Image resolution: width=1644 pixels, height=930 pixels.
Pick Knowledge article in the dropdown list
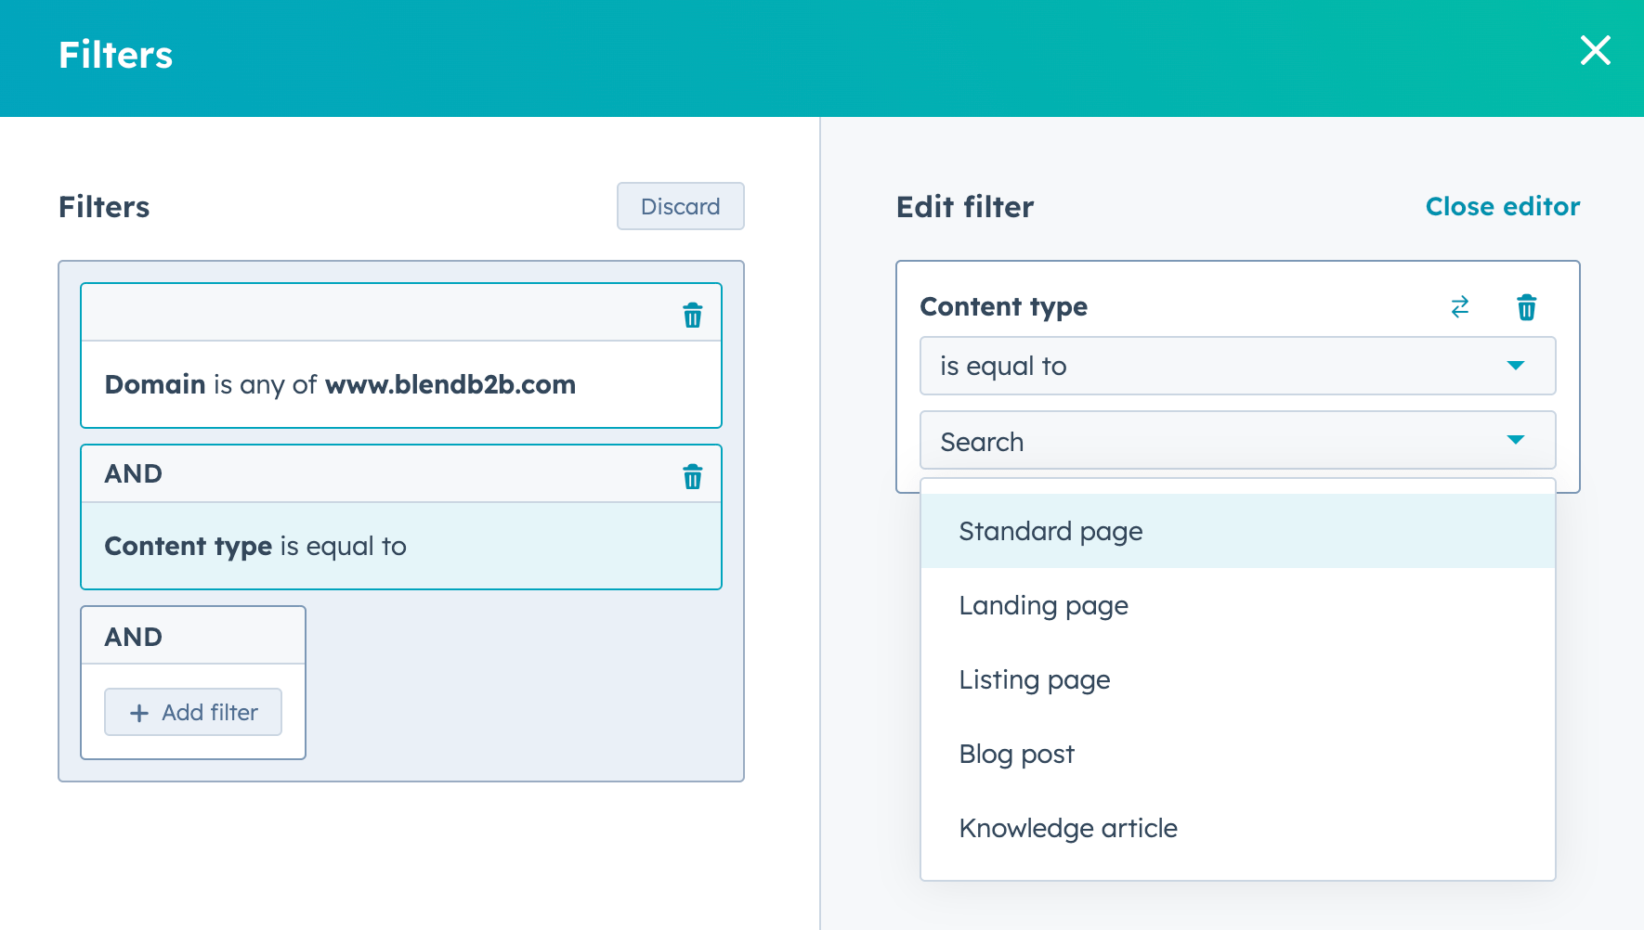(x=1068, y=828)
